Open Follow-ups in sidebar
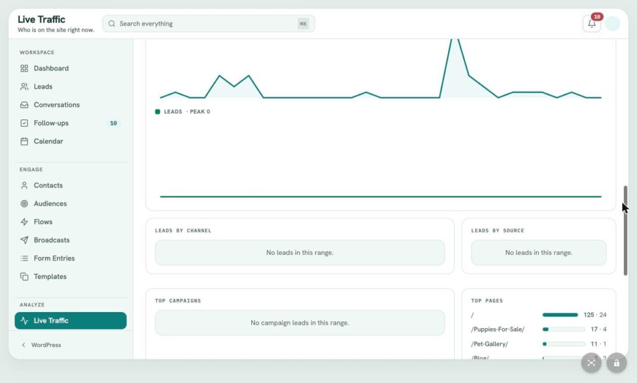Image resolution: width=637 pixels, height=383 pixels. (71, 123)
